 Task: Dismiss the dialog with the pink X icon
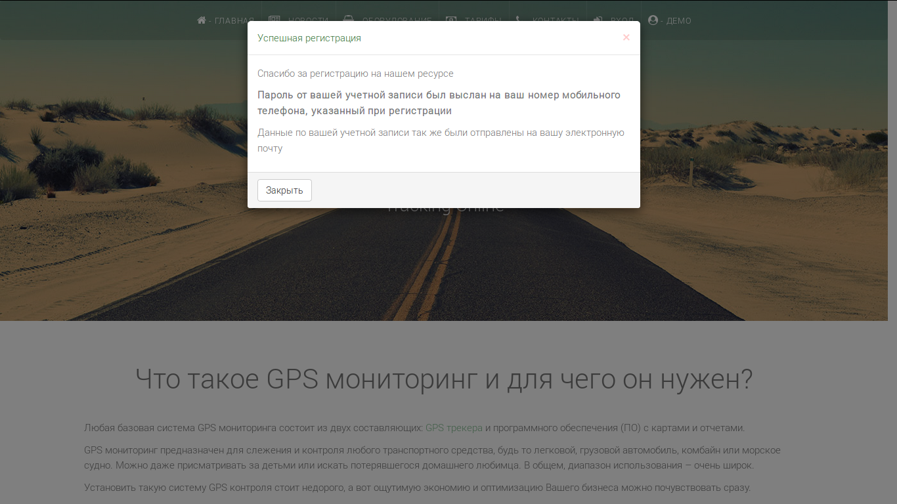click(x=626, y=37)
